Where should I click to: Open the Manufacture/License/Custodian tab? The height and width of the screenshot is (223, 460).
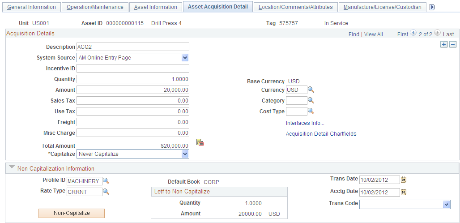click(x=382, y=7)
